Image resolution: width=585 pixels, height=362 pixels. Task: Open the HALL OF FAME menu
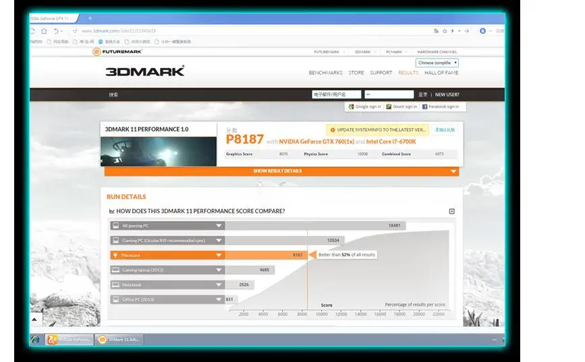click(x=441, y=73)
